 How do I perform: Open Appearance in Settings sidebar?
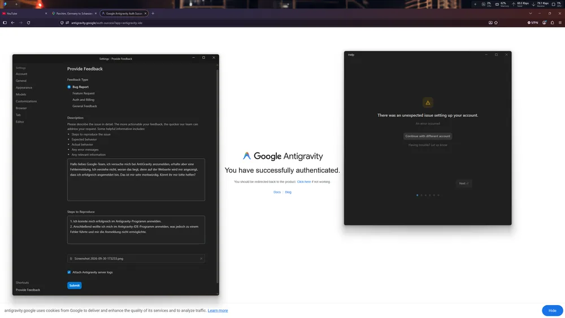pyautogui.click(x=24, y=88)
